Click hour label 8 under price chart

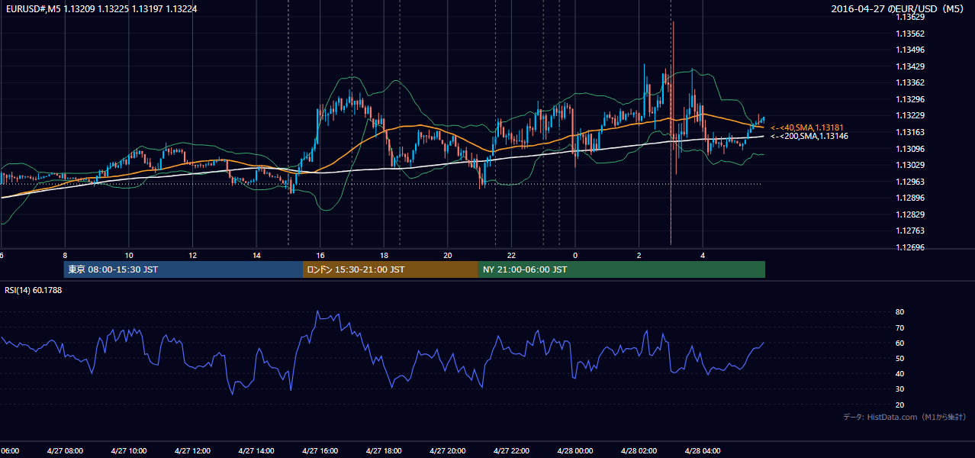click(x=65, y=255)
